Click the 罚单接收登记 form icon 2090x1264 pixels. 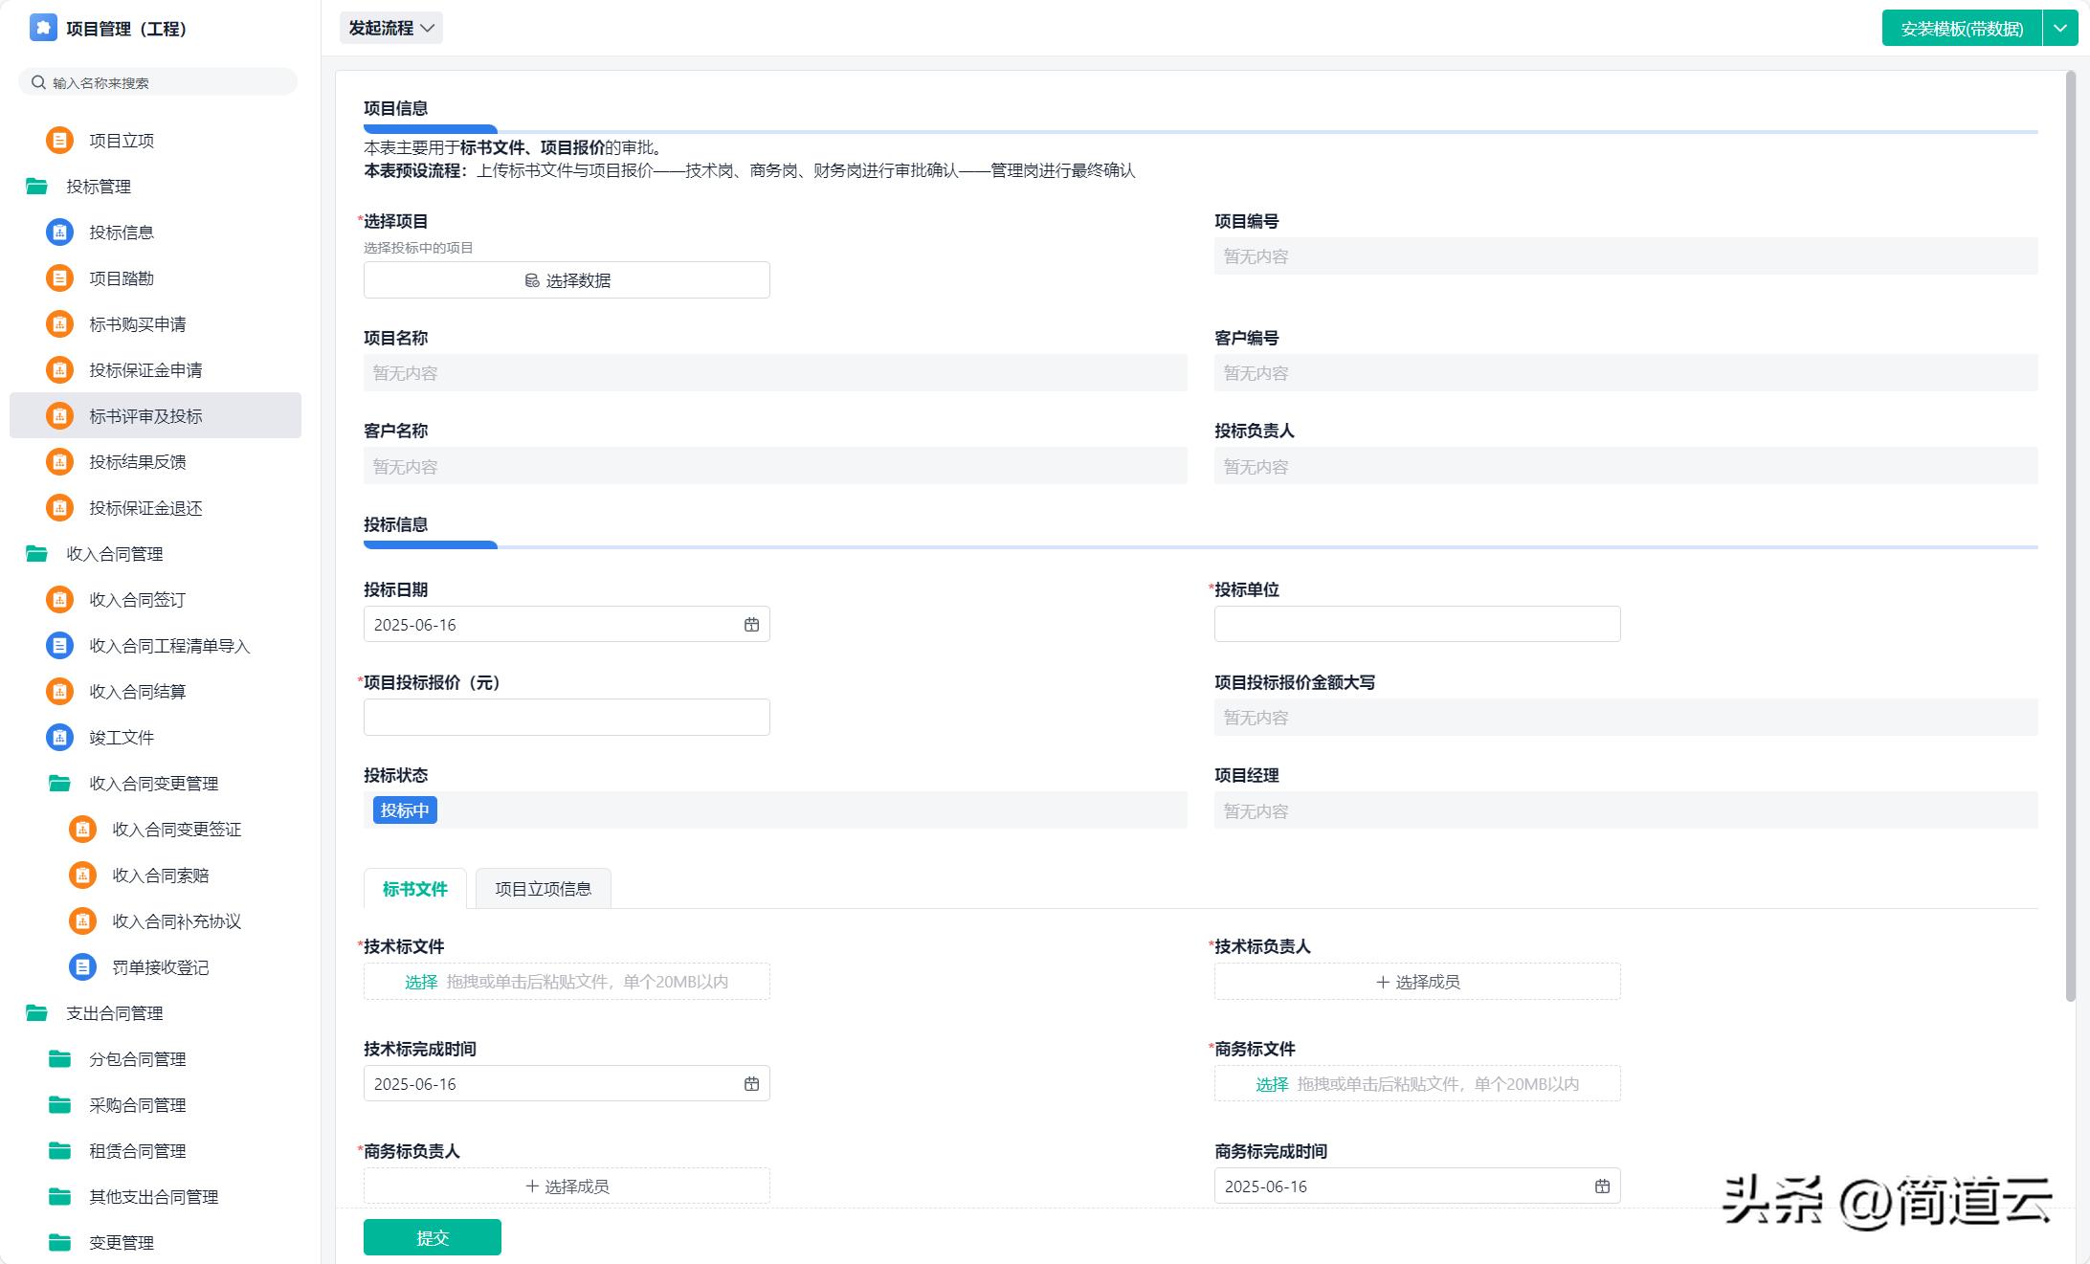(x=82, y=967)
